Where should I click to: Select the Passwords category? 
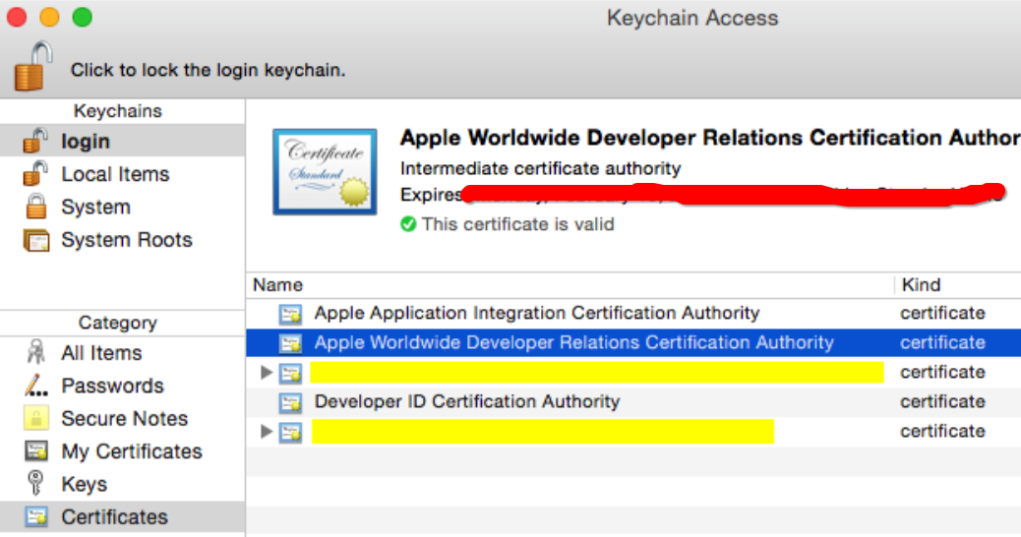click(x=111, y=386)
